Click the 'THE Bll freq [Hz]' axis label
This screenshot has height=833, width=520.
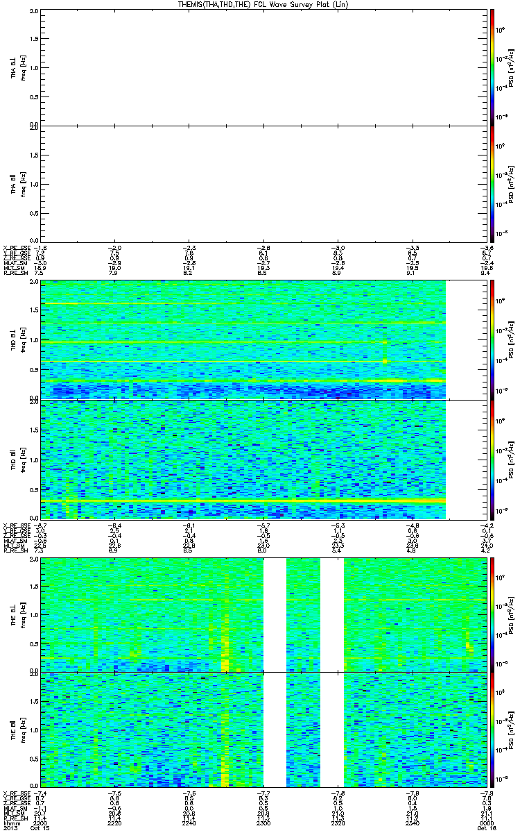pyautogui.click(x=18, y=730)
